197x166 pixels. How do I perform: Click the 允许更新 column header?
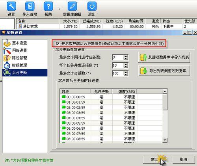(101, 91)
